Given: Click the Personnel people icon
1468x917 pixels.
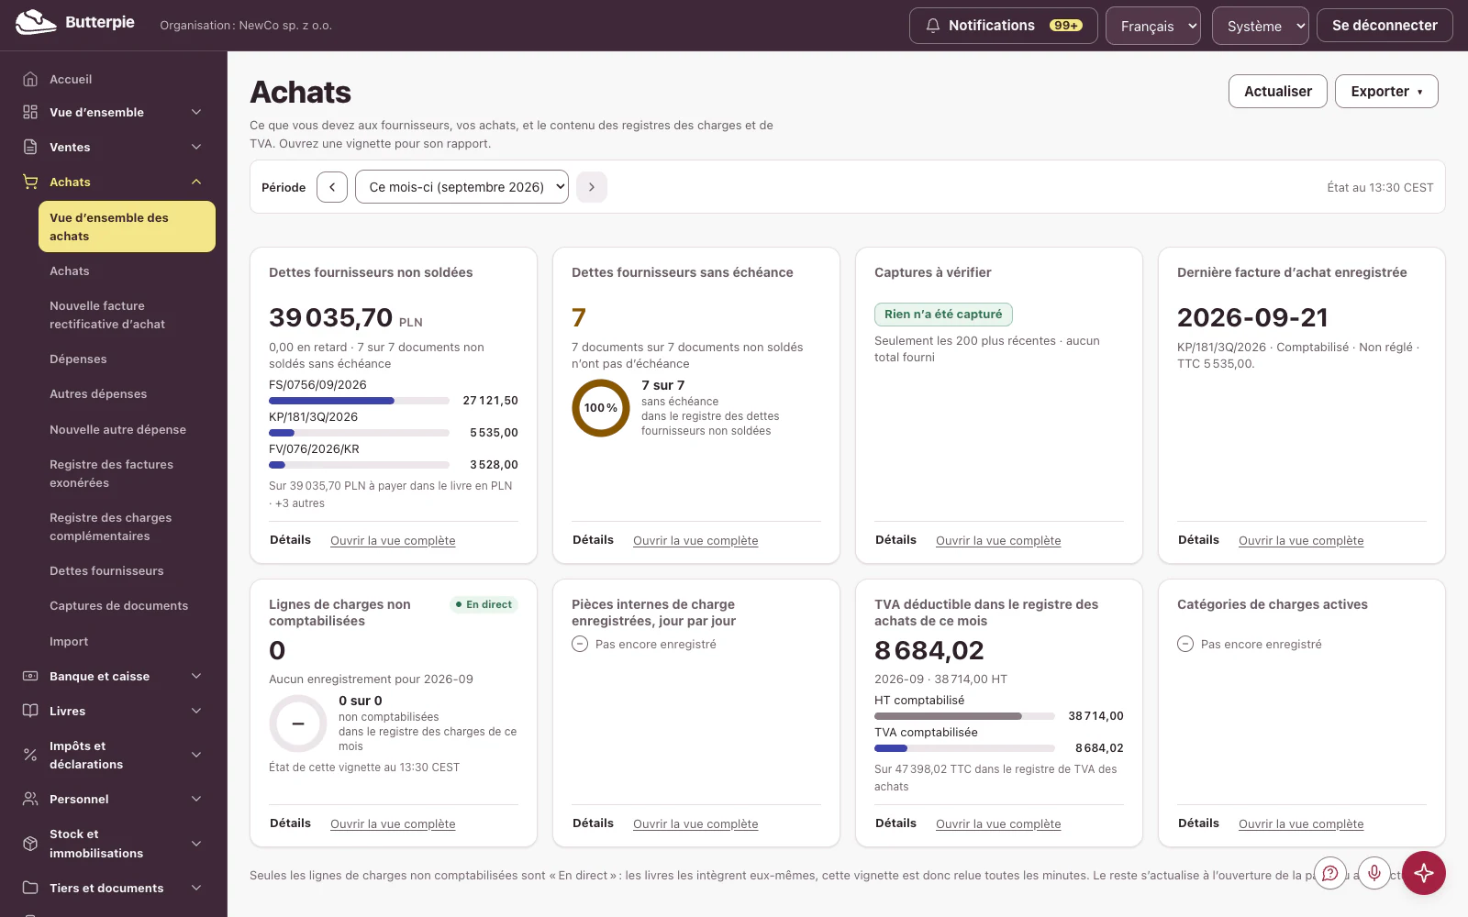Looking at the screenshot, I should click(x=30, y=799).
